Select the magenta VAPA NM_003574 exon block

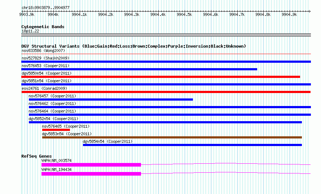(x=91, y=165)
